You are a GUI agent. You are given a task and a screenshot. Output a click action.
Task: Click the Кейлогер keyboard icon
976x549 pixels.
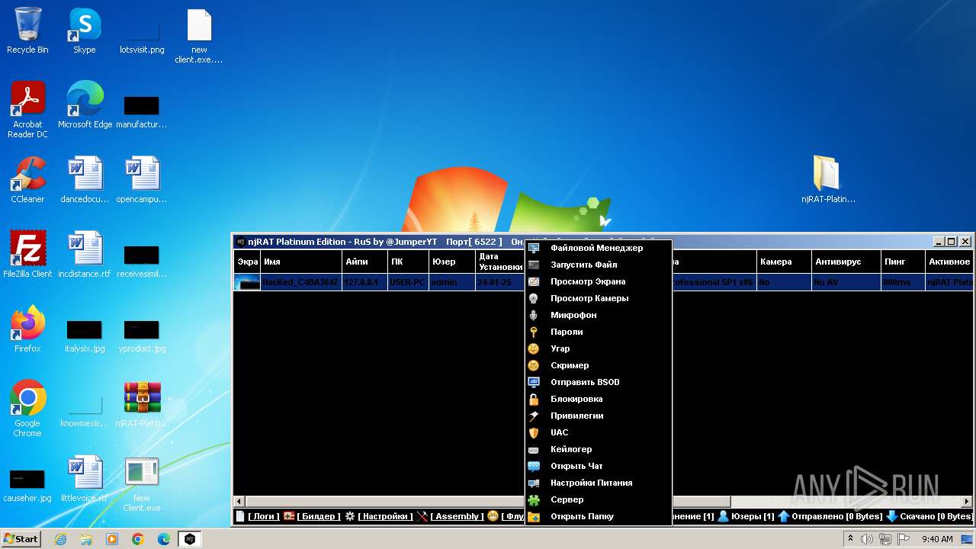(x=534, y=449)
